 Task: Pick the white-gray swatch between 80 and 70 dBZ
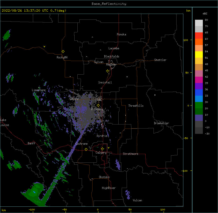click(x=199, y=23)
